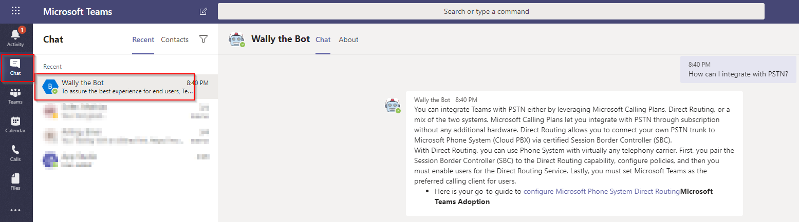Screen dimensions: 799x222
Task: Open the third blurred chat in list
Action: coord(126,136)
